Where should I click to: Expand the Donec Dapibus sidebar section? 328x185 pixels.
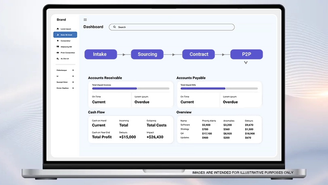73,88
